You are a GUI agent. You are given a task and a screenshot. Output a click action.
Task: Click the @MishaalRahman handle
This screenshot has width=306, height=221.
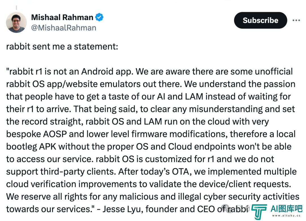point(64,28)
